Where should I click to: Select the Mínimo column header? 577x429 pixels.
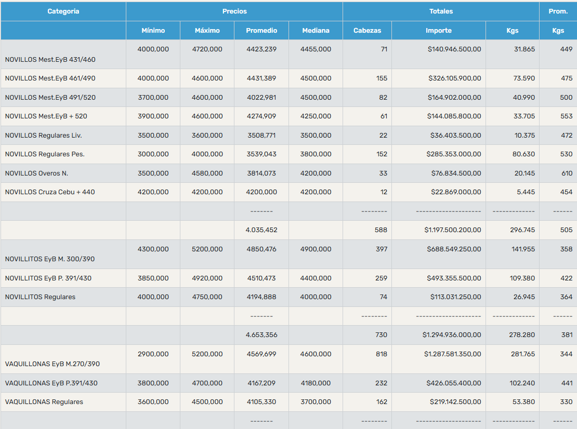pos(153,31)
